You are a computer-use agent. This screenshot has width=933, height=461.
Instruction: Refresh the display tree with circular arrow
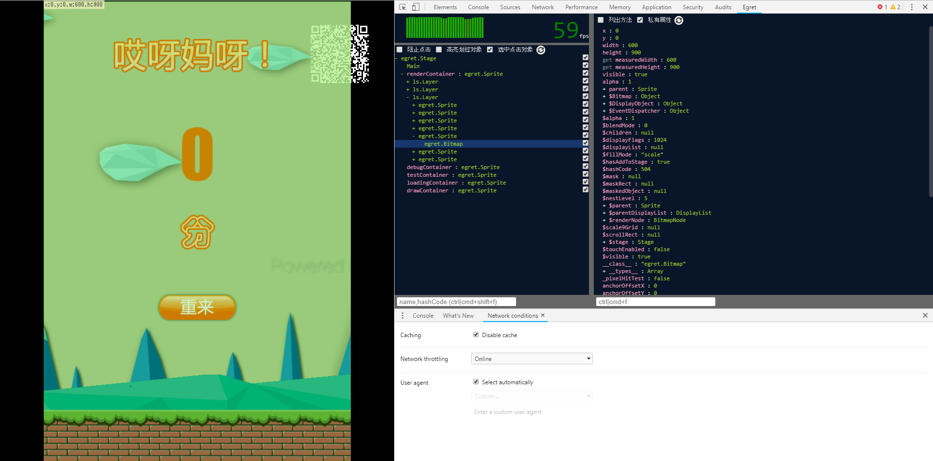pos(541,50)
